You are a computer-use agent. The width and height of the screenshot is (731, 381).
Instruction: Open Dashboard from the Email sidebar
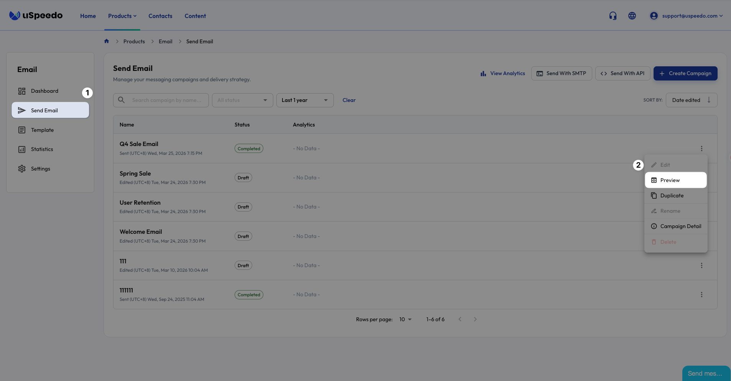click(x=44, y=91)
